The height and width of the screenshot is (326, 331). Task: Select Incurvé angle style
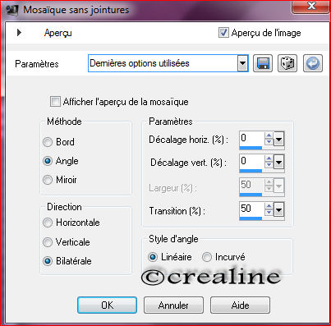click(x=207, y=257)
